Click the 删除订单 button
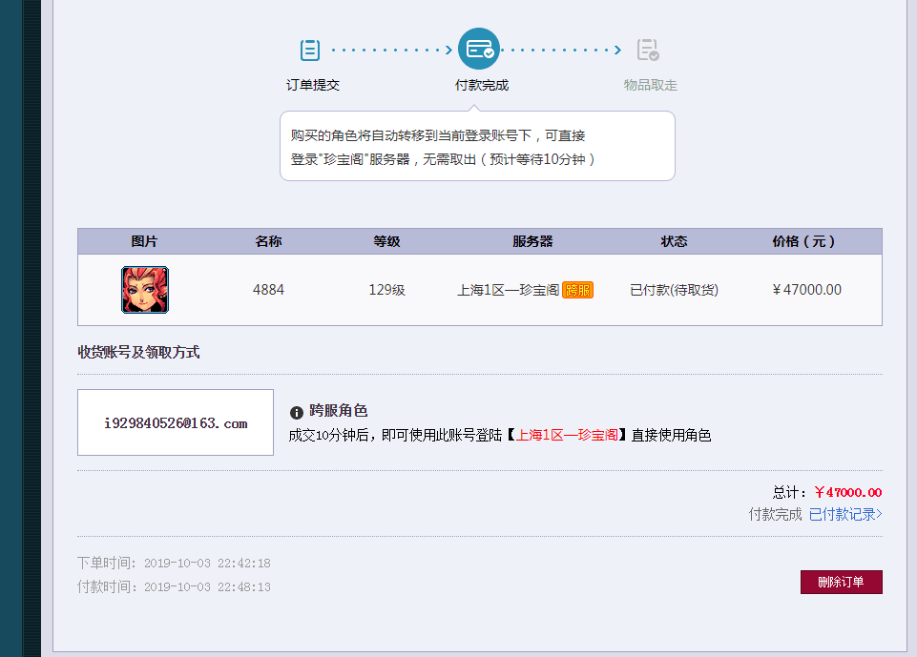The height and width of the screenshot is (657, 917). (841, 583)
